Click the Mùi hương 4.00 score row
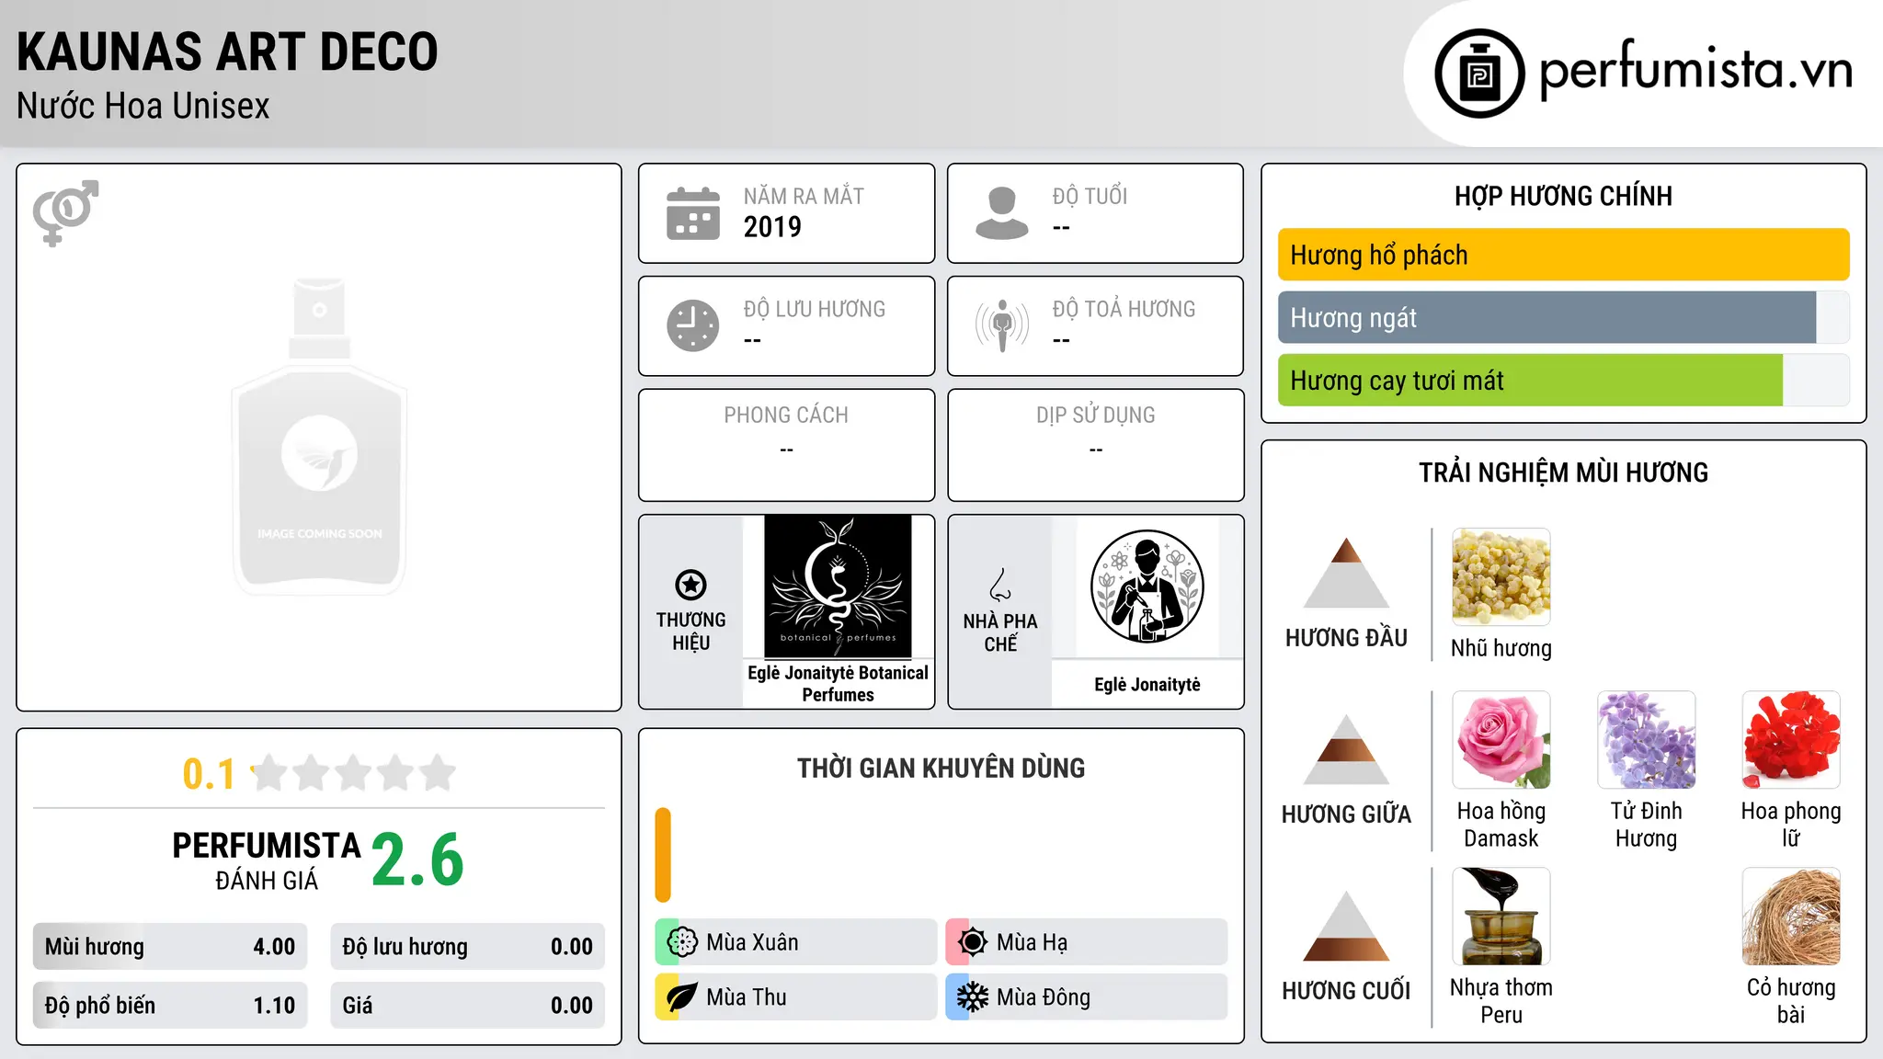This screenshot has width=1883, height=1059. 170,947
